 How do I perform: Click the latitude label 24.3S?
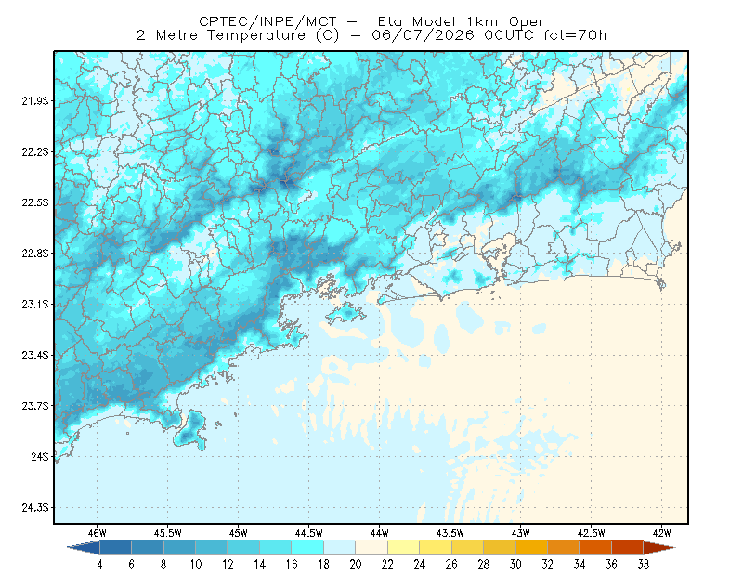tap(35, 508)
